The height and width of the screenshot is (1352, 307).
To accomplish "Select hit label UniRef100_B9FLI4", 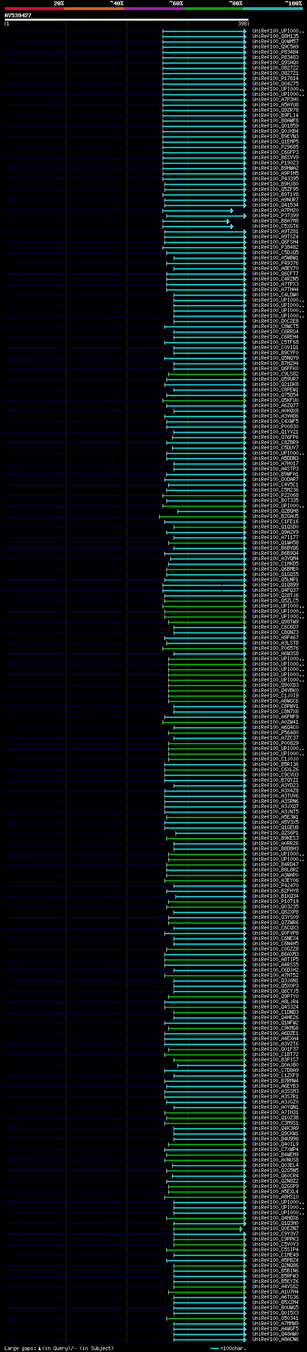I will click(x=275, y=116).
